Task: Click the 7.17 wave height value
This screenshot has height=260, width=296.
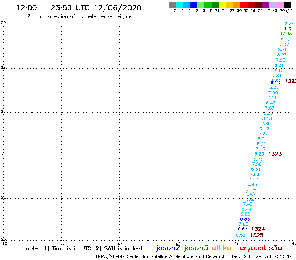Action: [253, 179]
